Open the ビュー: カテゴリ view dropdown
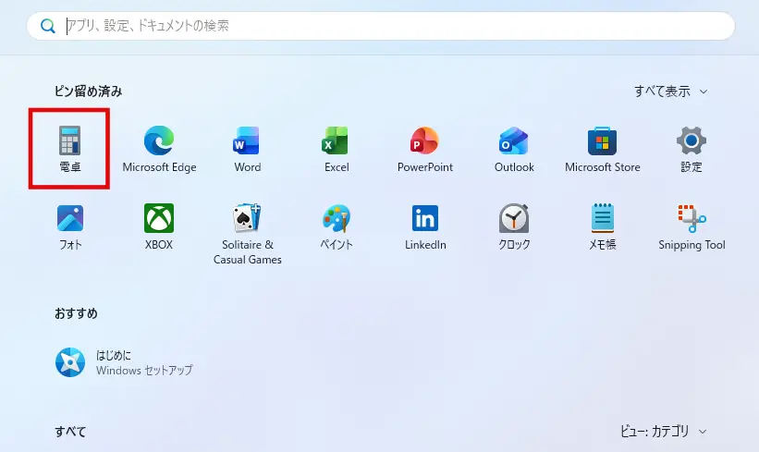Image resolution: width=759 pixels, height=452 pixels. (x=663, y=431)
